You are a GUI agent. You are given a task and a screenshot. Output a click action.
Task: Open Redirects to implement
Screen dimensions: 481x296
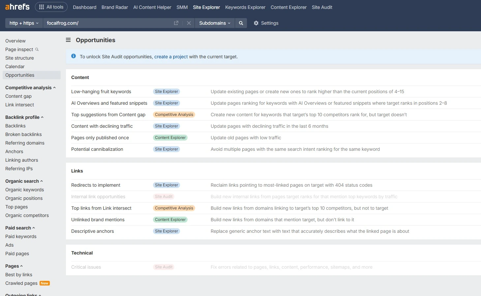click(96, 185)
